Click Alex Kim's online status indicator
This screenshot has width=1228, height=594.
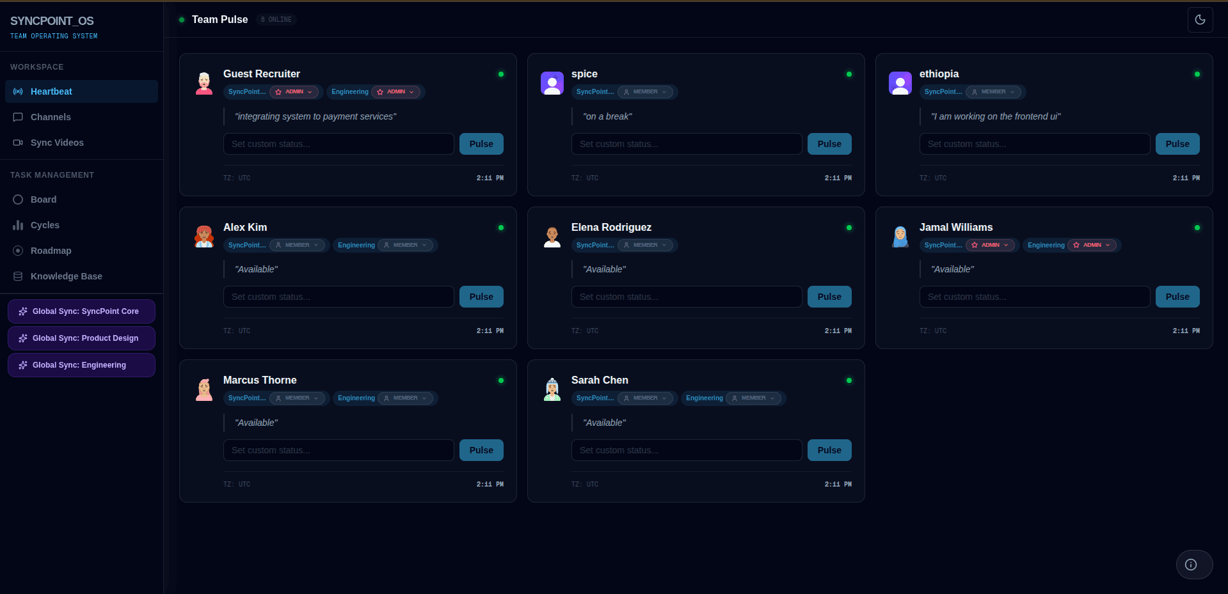coord(501,228)
